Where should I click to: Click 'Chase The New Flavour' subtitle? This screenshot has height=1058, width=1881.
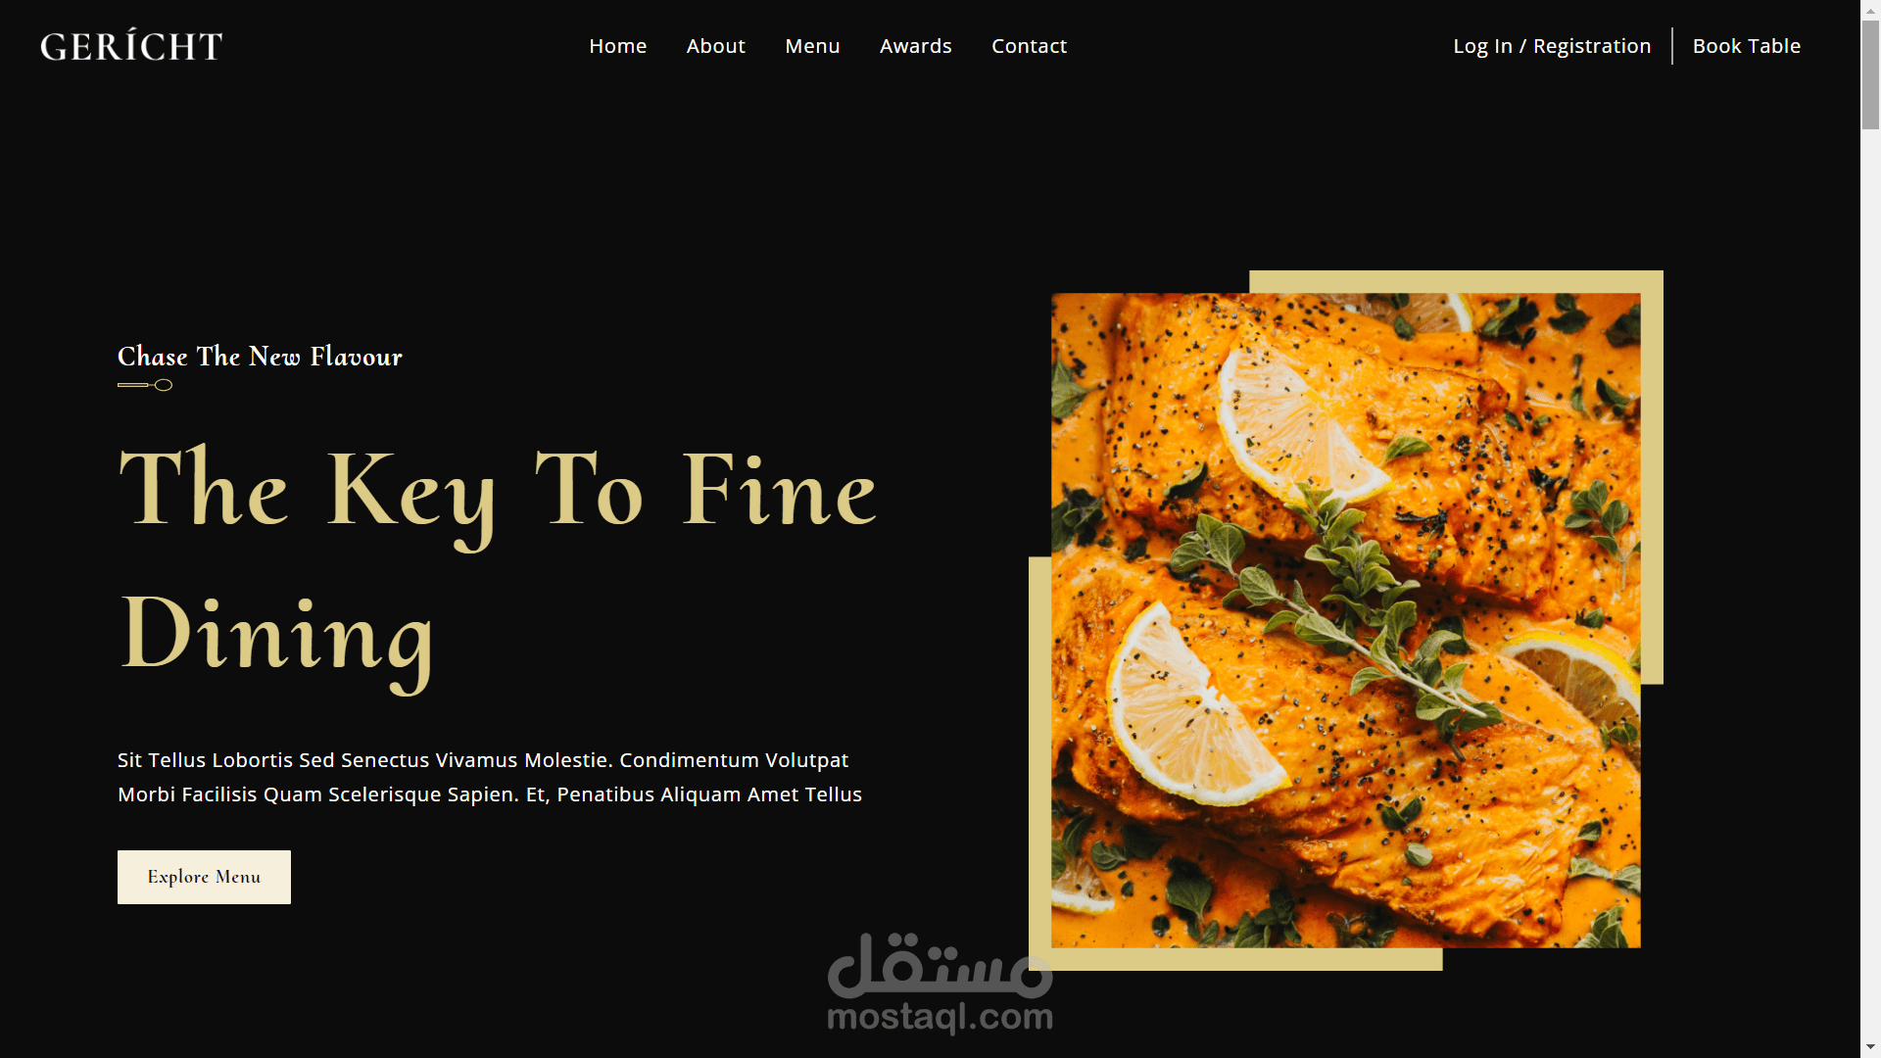[x=260, y=357]
